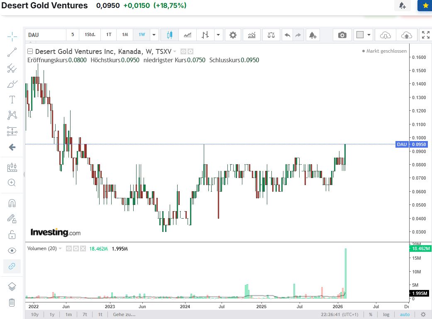
Task: Select the text annotation tool
Action: tap(12, 100)
